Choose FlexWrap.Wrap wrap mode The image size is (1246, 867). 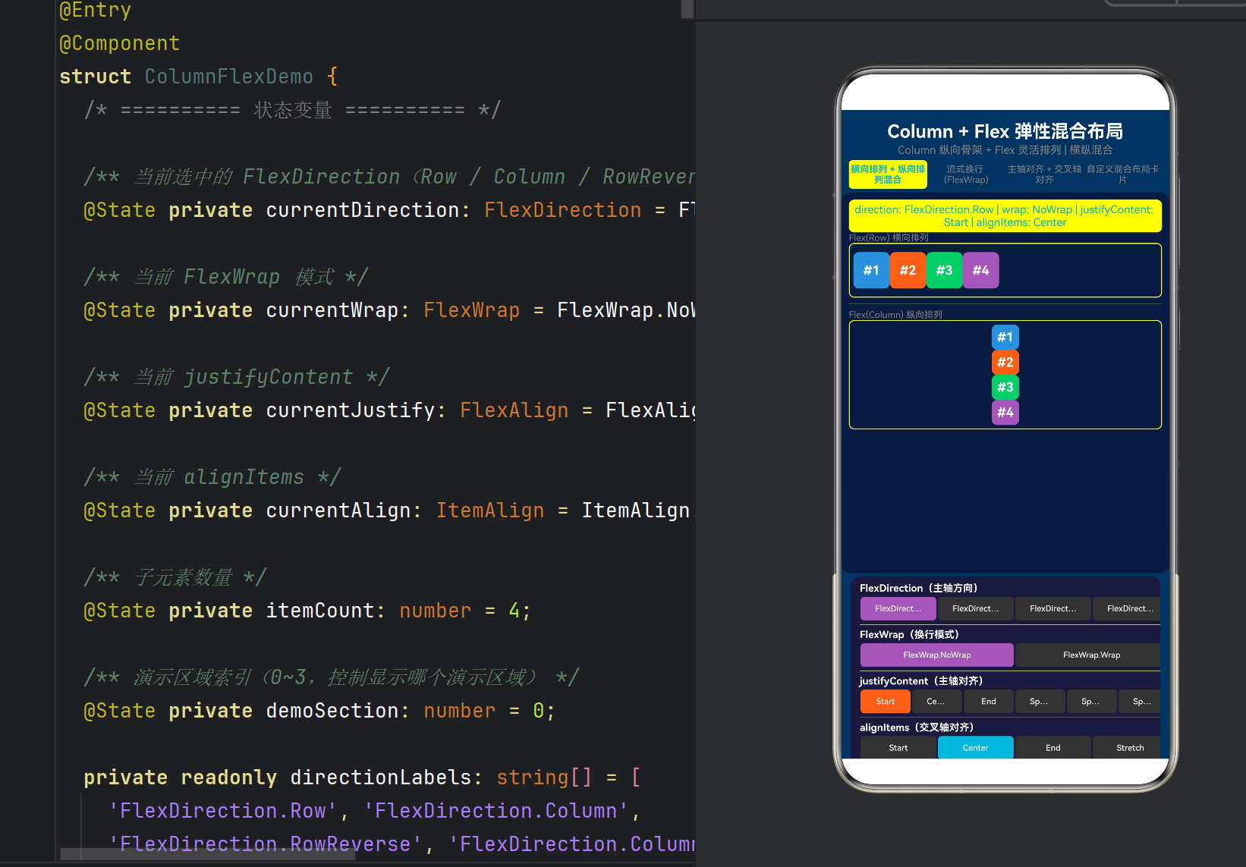(1087, 655)
